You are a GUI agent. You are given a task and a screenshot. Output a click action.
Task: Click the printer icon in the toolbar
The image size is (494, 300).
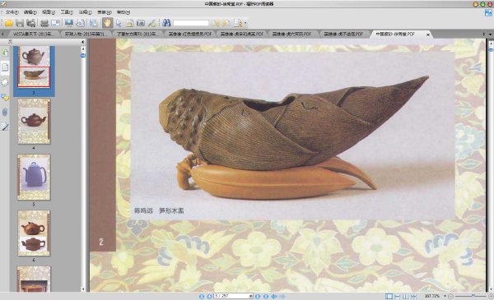[44, 23]
